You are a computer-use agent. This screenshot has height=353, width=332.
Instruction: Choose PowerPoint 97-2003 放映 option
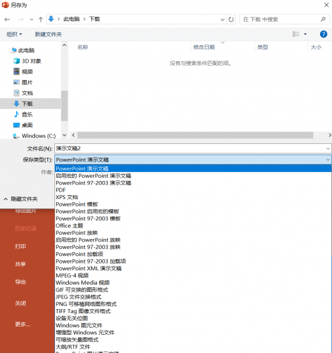pos(193,247)
